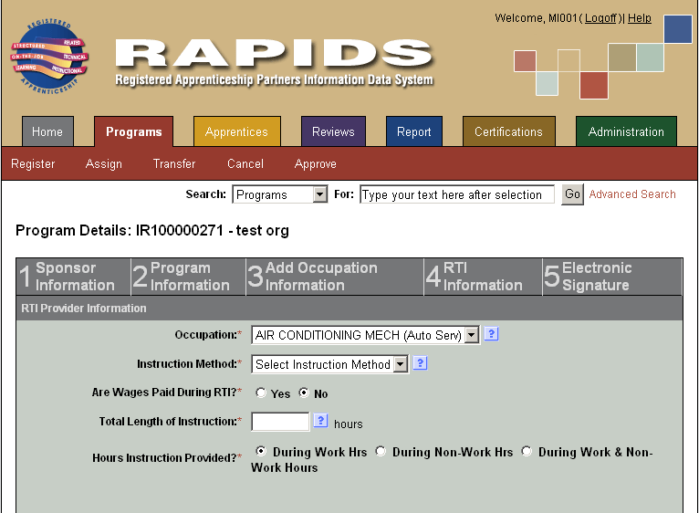Screen dimensions: 699x513
Task: Click the Program Details IR100000271 heading
Action: [152, 231]
